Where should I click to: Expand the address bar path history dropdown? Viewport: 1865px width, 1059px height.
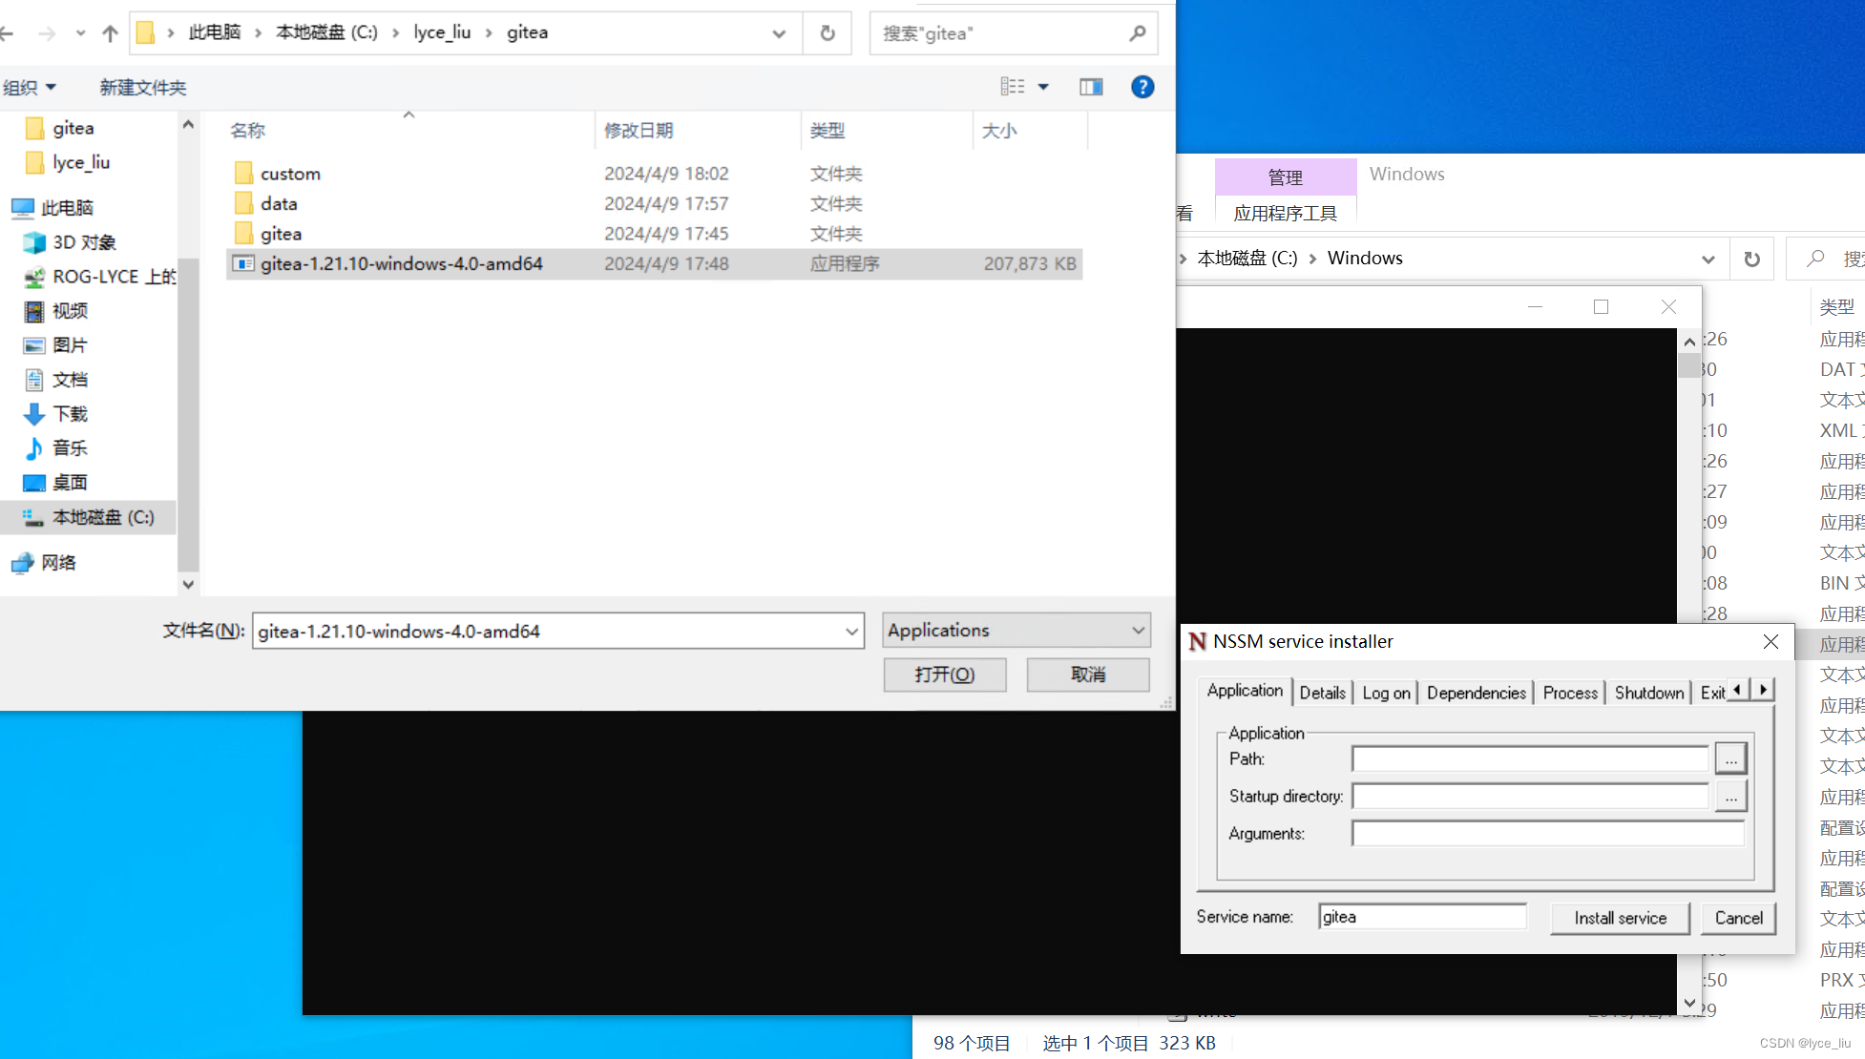(779, 33)
